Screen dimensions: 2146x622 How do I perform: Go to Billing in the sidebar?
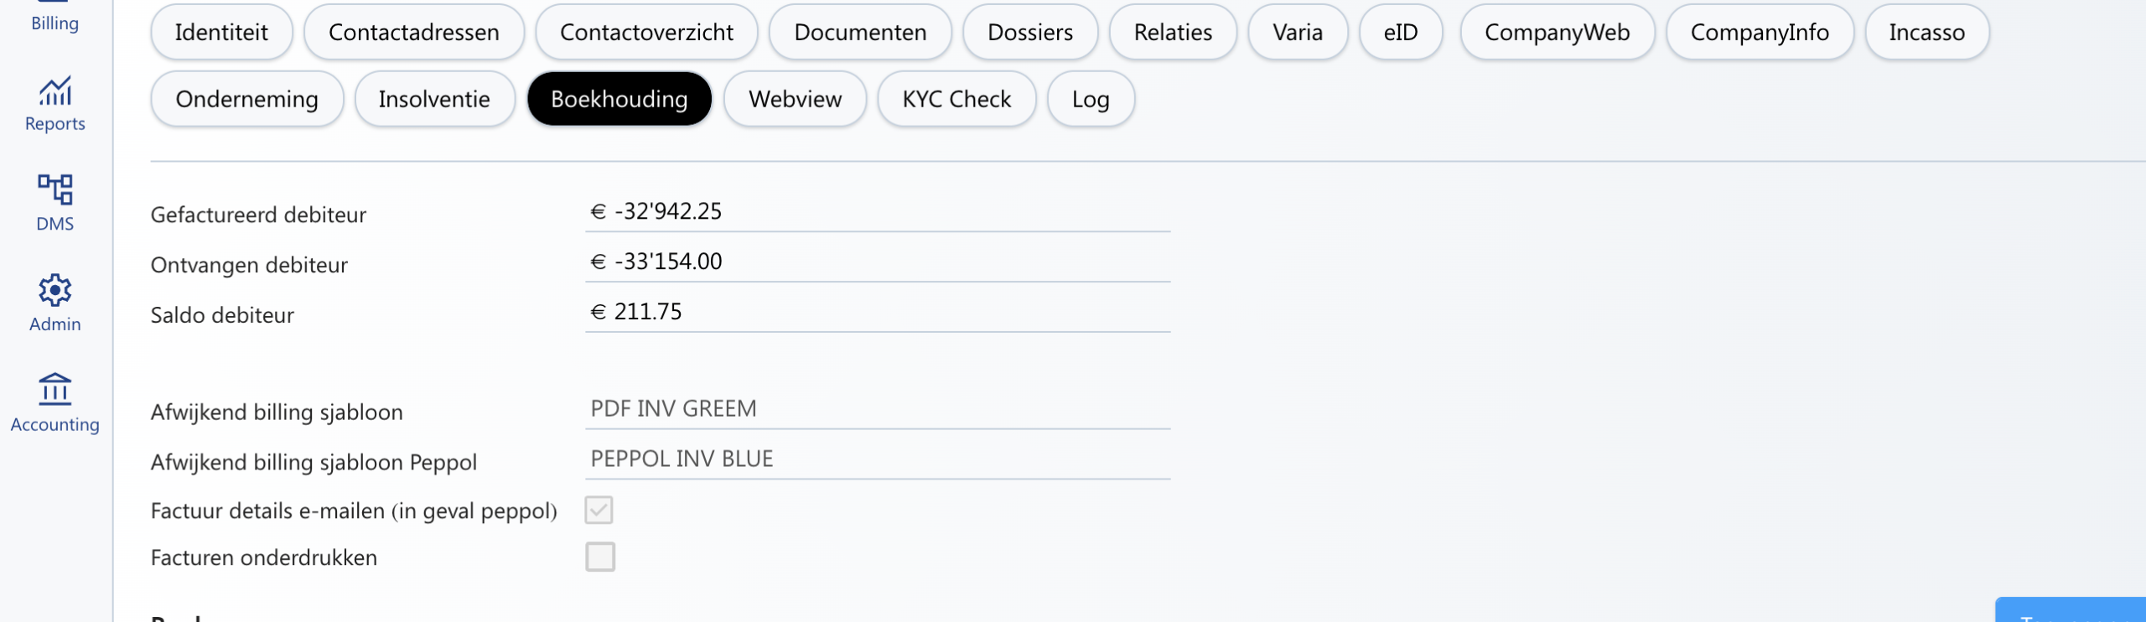point(54,22)
